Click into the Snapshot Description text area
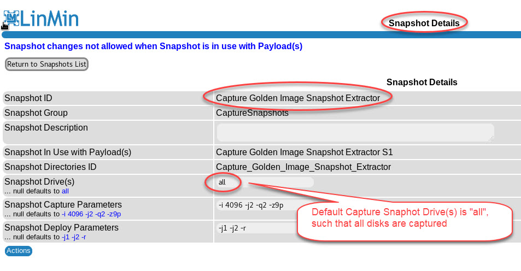521x271 pixels. (x=354, y=132)
